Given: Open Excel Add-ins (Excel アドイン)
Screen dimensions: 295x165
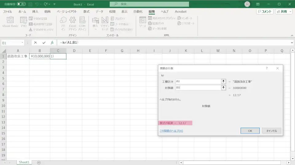Looking at the screenshot, I should tap(73, 23).
